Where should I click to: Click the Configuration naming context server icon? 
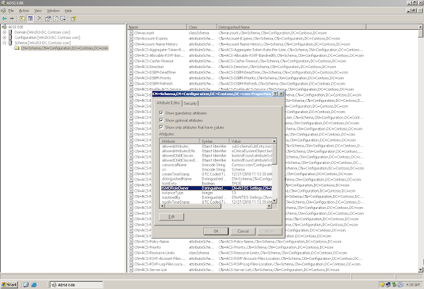click(x=11, y=38)
